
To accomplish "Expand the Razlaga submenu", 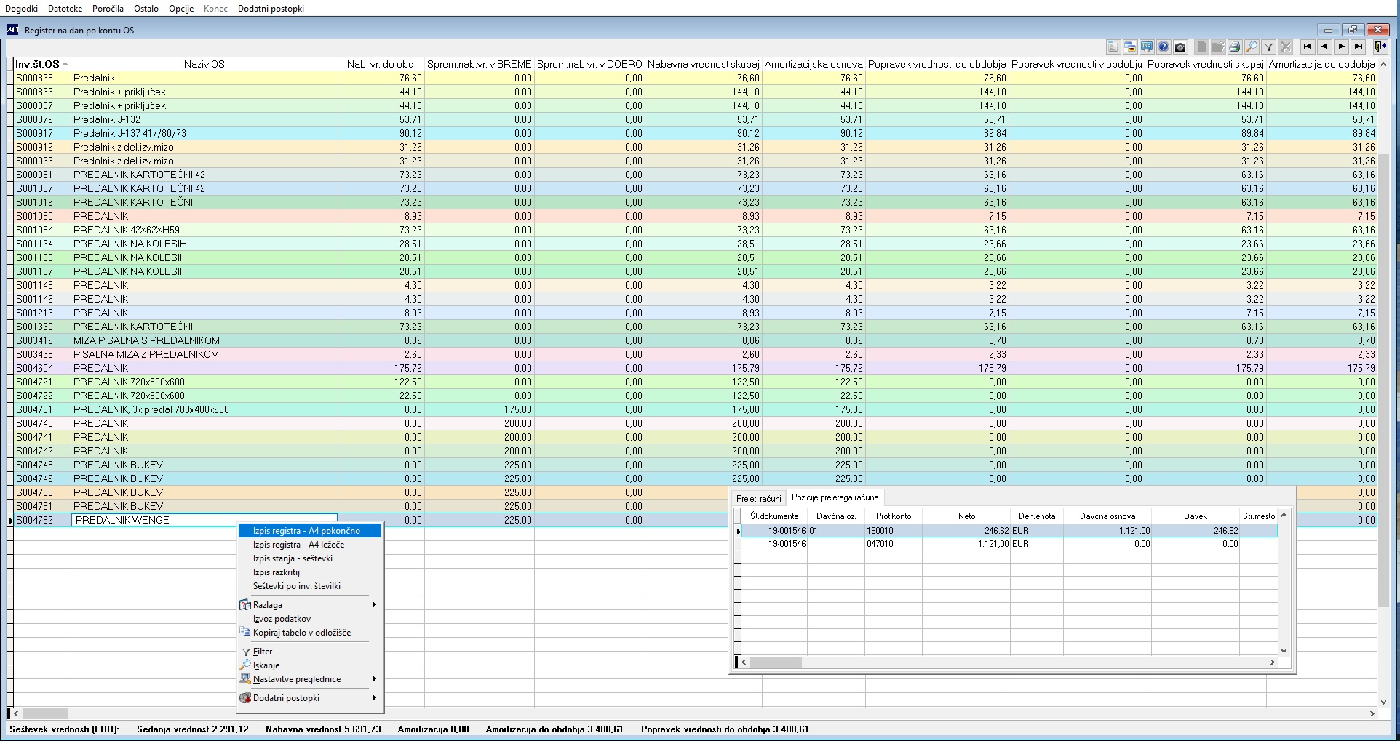I will (x=310, y=605).
